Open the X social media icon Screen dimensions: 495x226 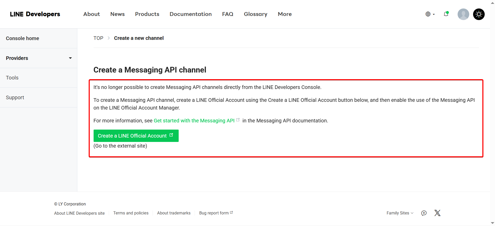[x=437, y=213]
